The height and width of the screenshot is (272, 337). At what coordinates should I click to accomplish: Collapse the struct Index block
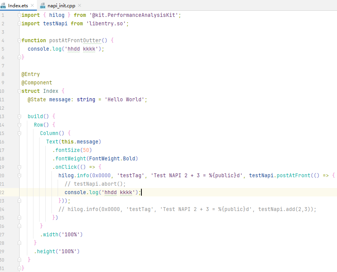coord(19,91)
